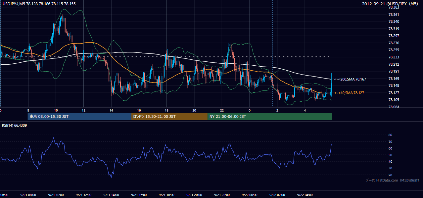Click price scale value 78.340
This screenshot has height=198, width=423.
[394, 21]
